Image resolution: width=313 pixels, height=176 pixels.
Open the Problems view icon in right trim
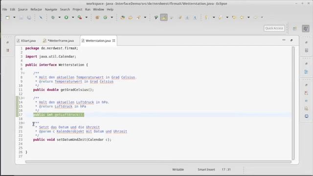pyautogui.click(x=307, y=93)
